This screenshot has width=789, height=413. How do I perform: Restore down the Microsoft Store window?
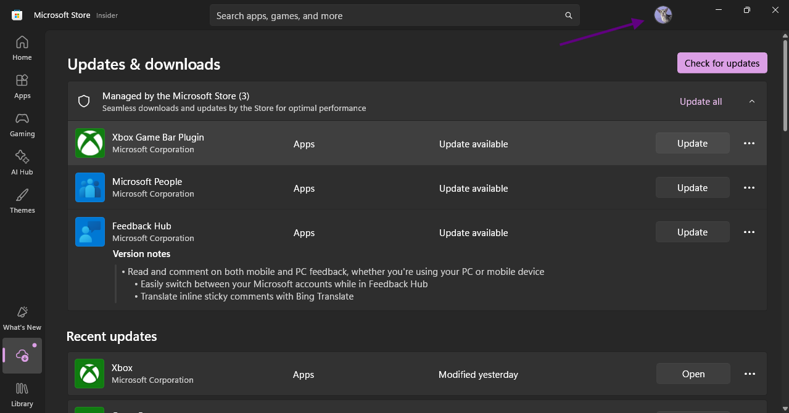click(x=746, y=10)
